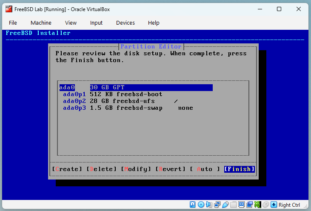Click the keyboard capture arrow icon

coord(274,205)
